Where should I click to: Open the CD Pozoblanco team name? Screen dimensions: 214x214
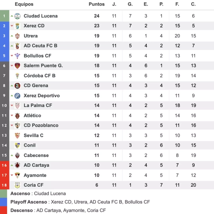[x=41, y=125]
